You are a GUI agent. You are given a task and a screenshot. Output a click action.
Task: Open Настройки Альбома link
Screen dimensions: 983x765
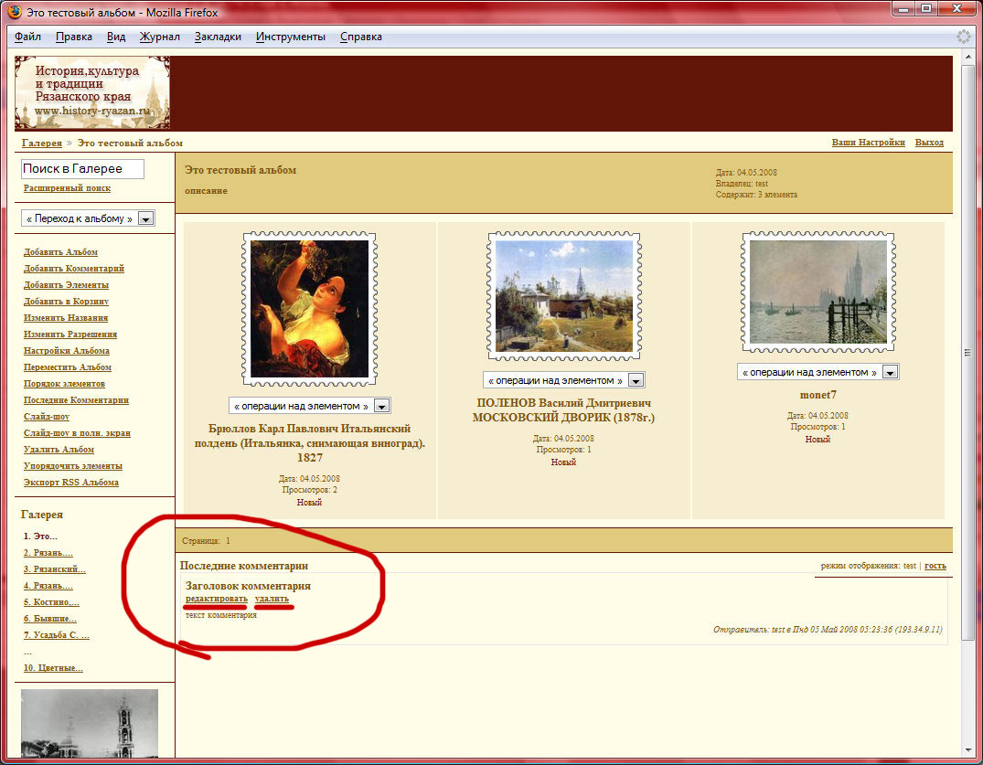point(67,351)
